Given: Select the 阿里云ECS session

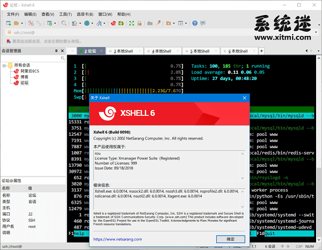Looking at the screenshot, I should coord(30,71).
